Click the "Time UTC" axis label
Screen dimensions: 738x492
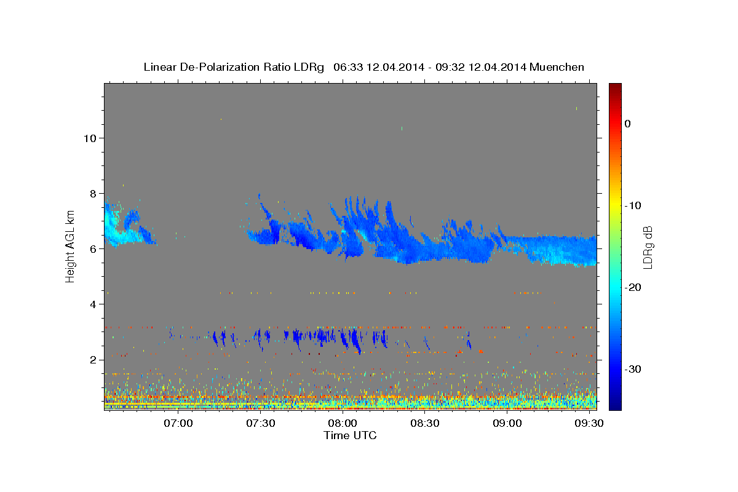coord(350,435)
